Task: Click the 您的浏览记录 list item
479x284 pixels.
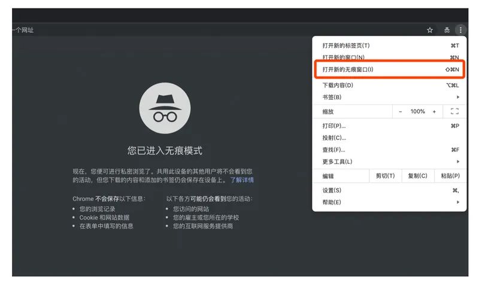Action: [97, 209]
